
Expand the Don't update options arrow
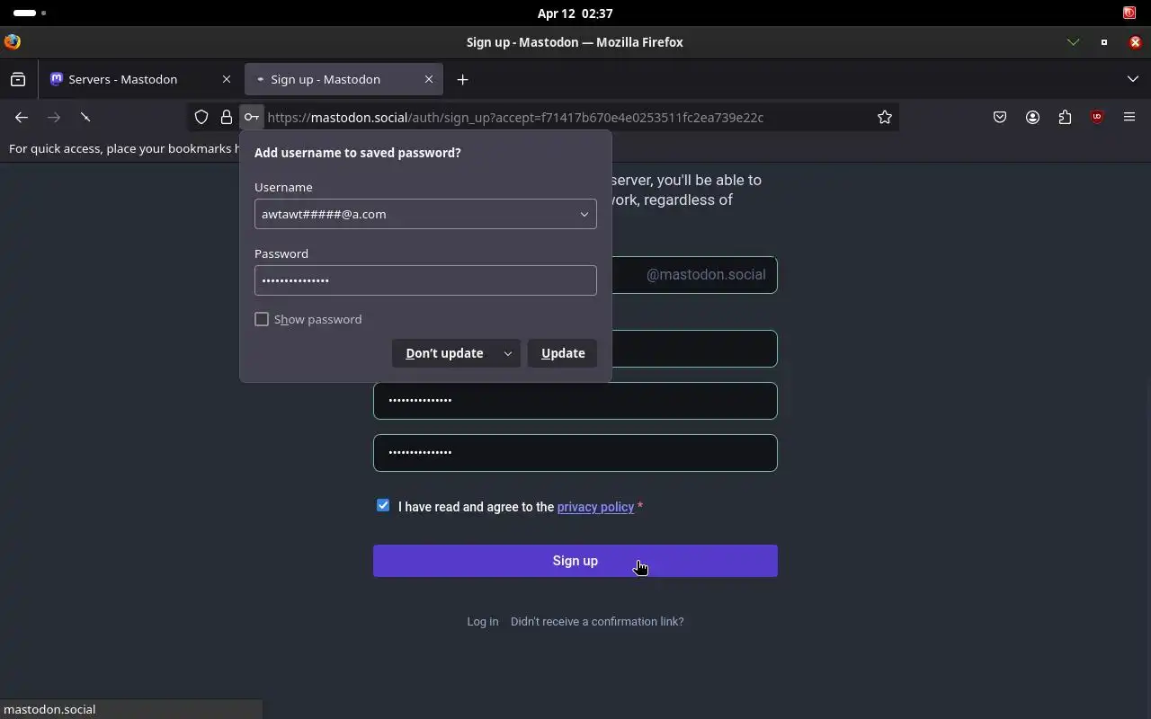[508, 353]
